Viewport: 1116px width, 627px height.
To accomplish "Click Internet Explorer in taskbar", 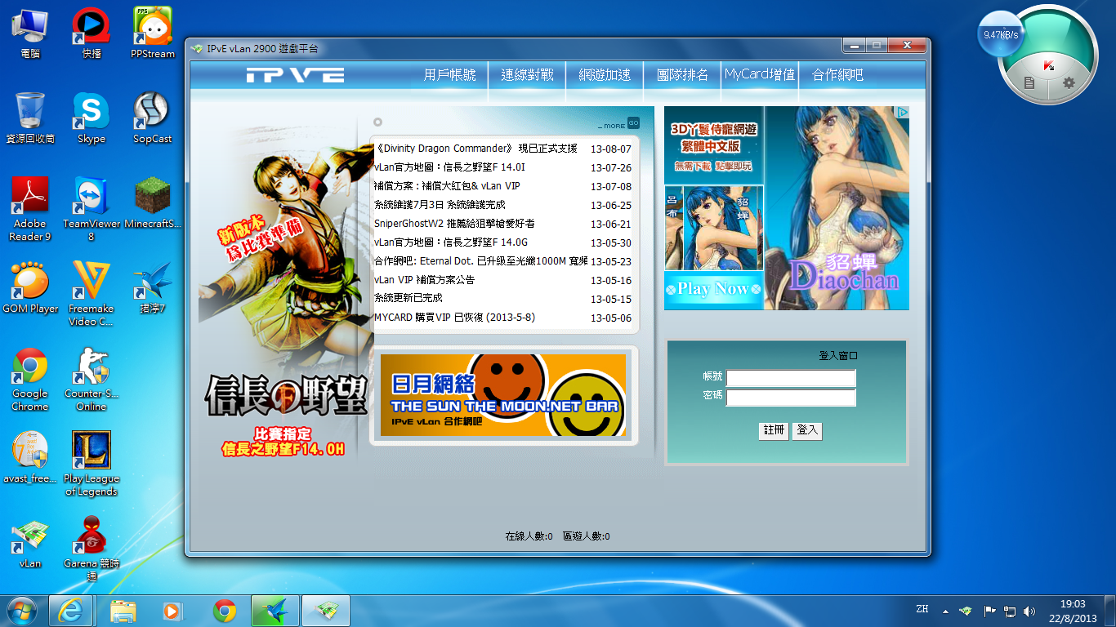I will pos(71,610).
